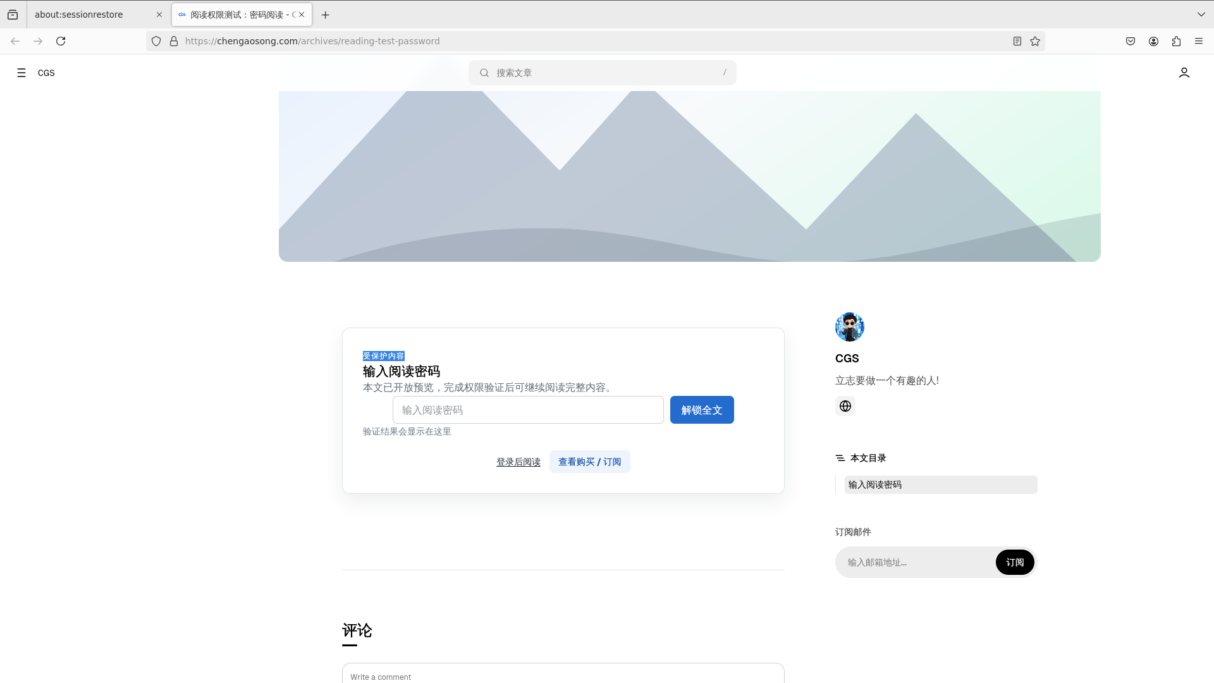Click the Write a comment box
This screenshot has height=683, width=1214.
tap(563, 673)
